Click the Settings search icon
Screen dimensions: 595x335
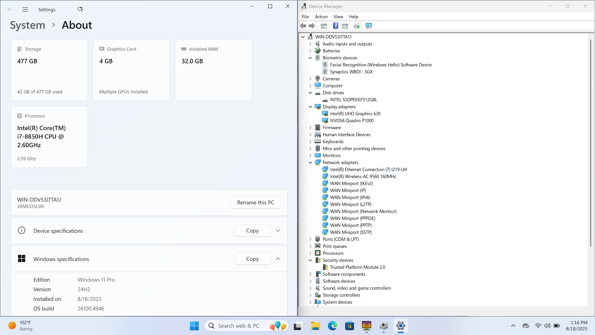coord(80,9)
